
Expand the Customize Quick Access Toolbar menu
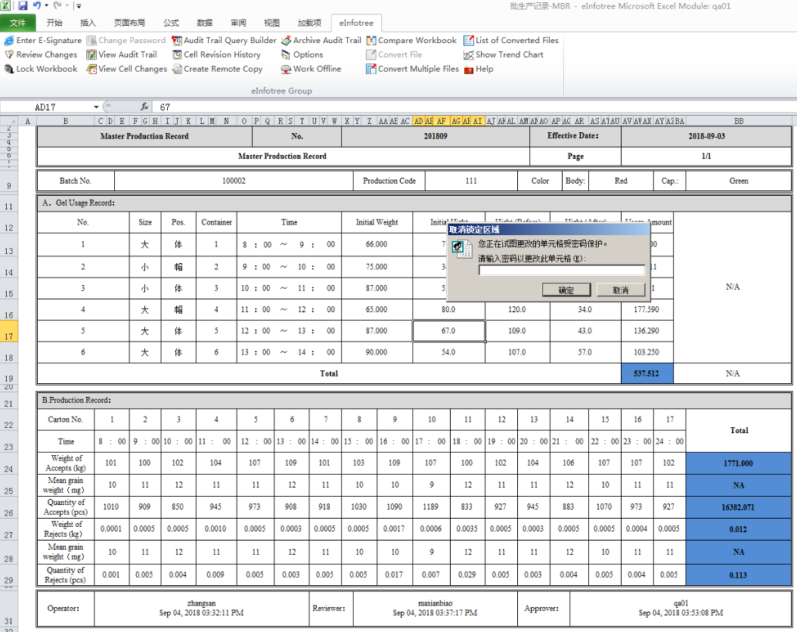coord(78,6)
